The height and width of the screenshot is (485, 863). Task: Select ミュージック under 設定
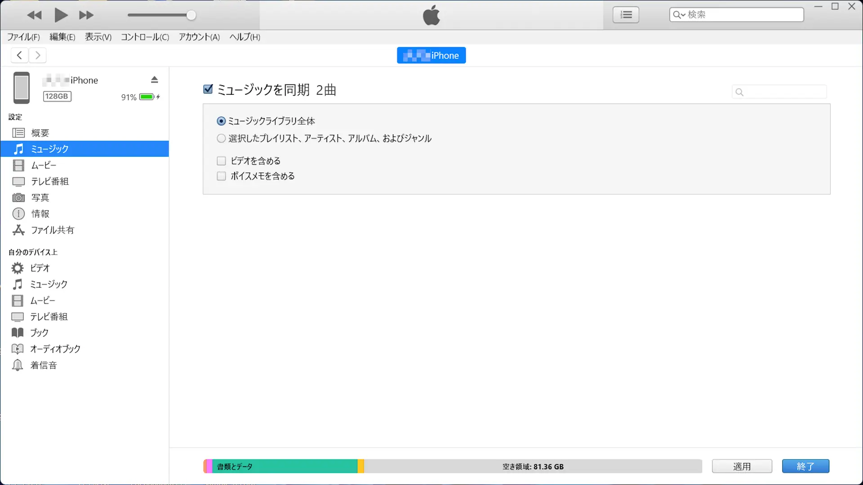(x=85, y=149)
